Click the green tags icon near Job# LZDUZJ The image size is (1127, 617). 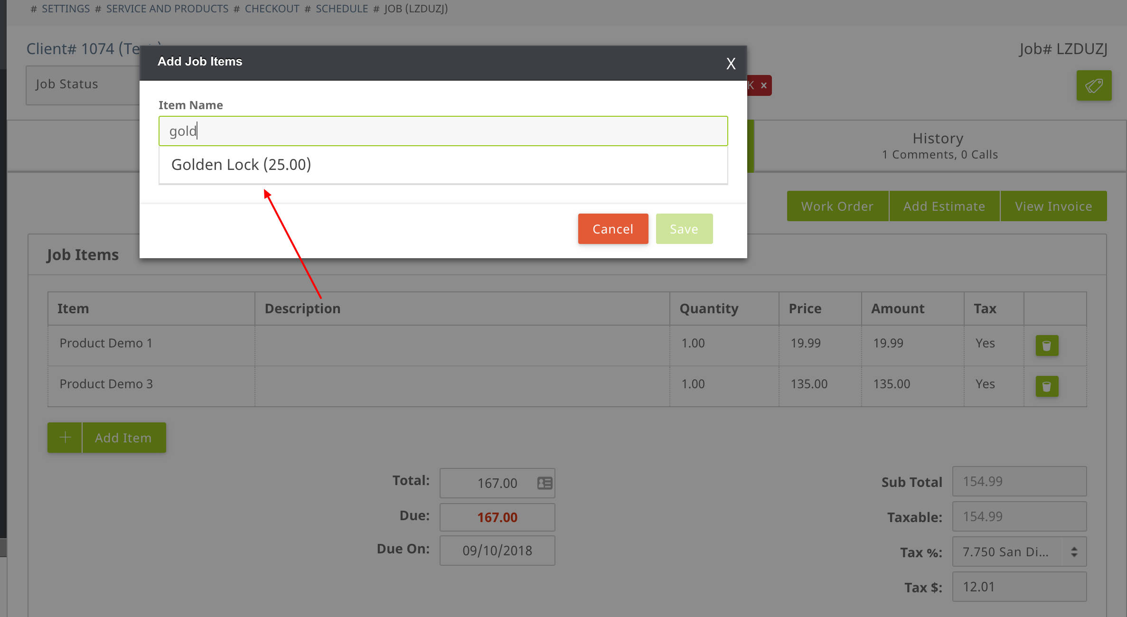tap(1093, 85)
